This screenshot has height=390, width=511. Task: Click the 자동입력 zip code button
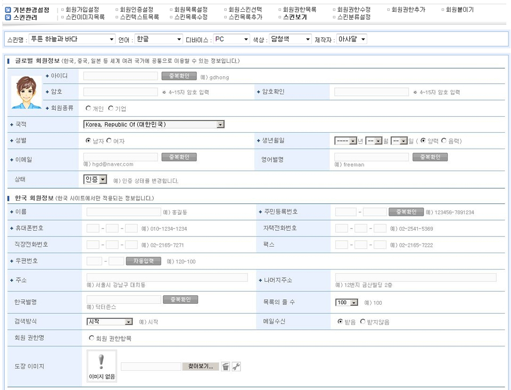click(143, 261)
